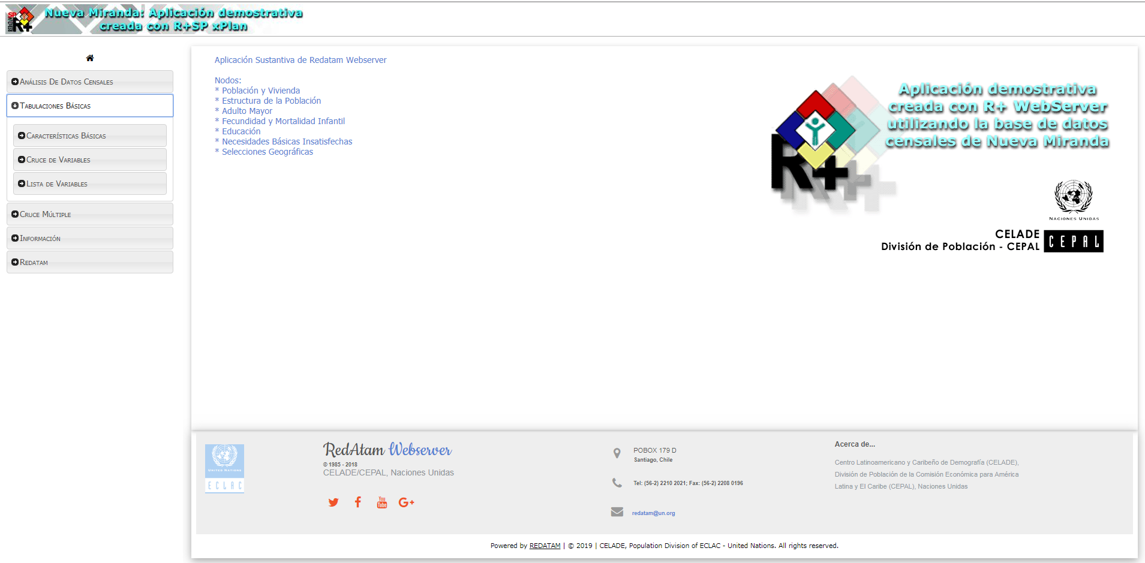Image resolution: width=1145 pixels, height=563 pixels.
Task: Open Lista de Variables submenu
Action: (x=90, y=183)
